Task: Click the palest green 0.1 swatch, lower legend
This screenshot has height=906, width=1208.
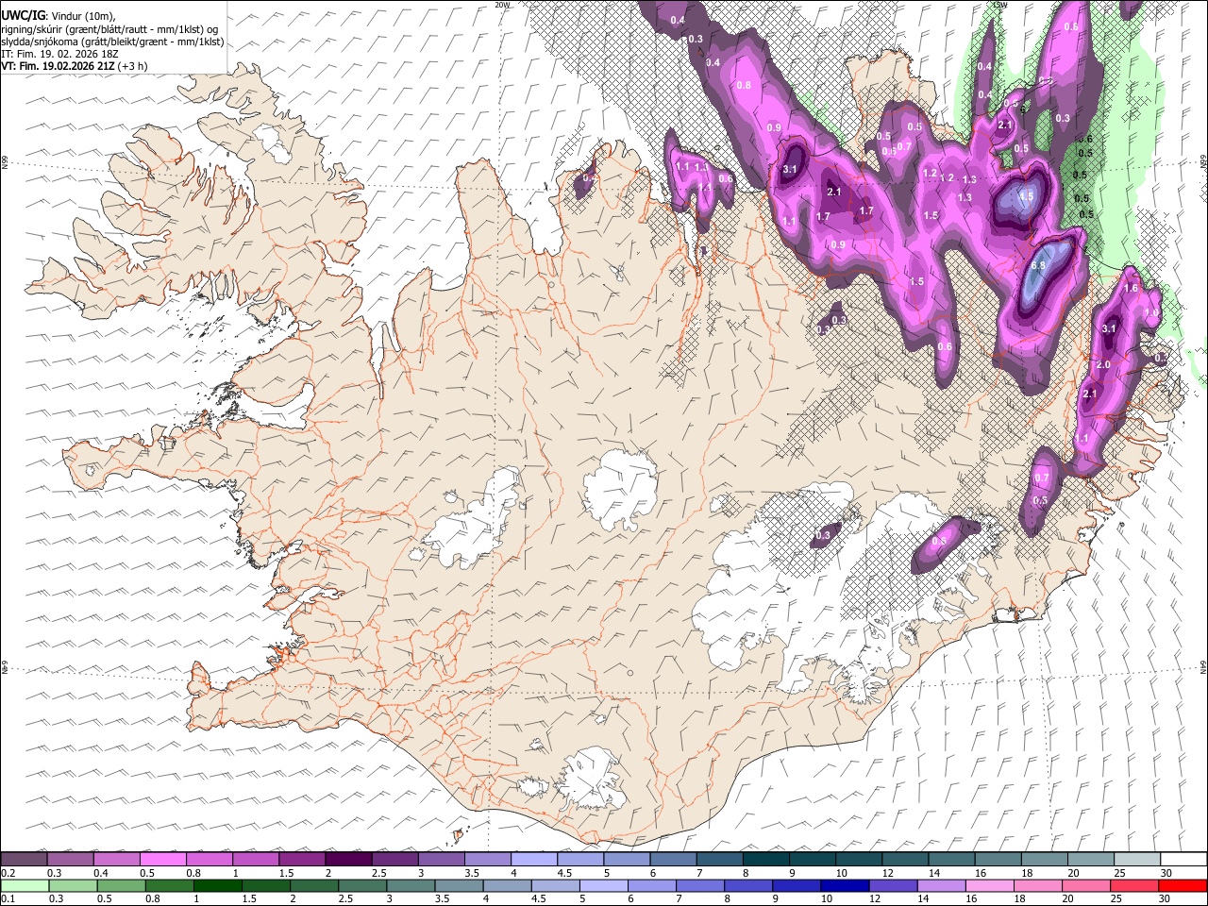Action: click(x=25, y=885)
